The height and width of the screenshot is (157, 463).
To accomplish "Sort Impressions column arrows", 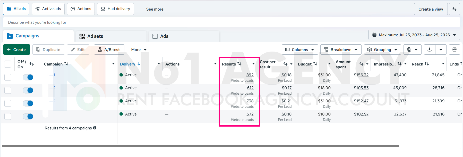I will [x=399, y=64].
